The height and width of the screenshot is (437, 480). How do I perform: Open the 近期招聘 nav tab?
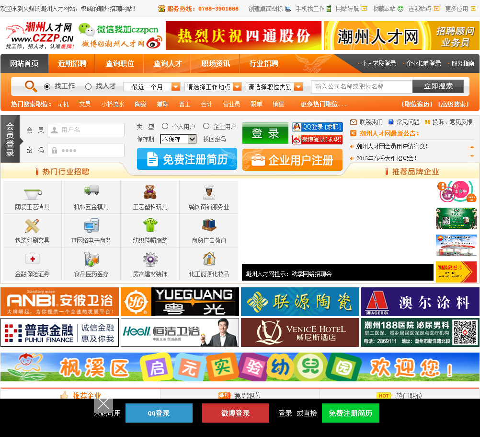[72, 63]
